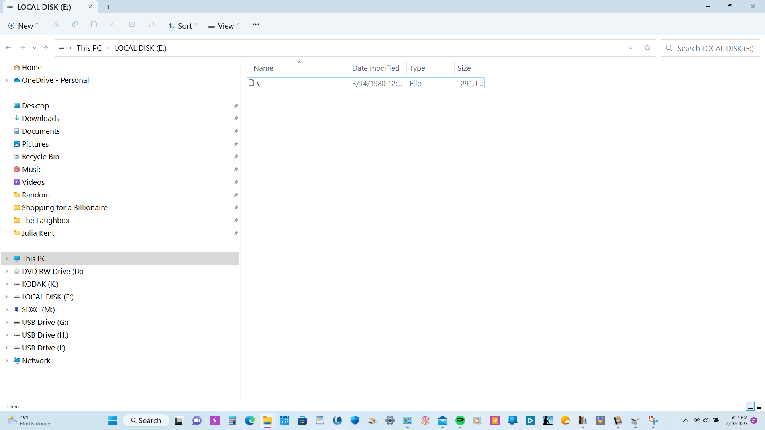Click the New button
This screenshot has height=430, width=765.
coord(23,26)
